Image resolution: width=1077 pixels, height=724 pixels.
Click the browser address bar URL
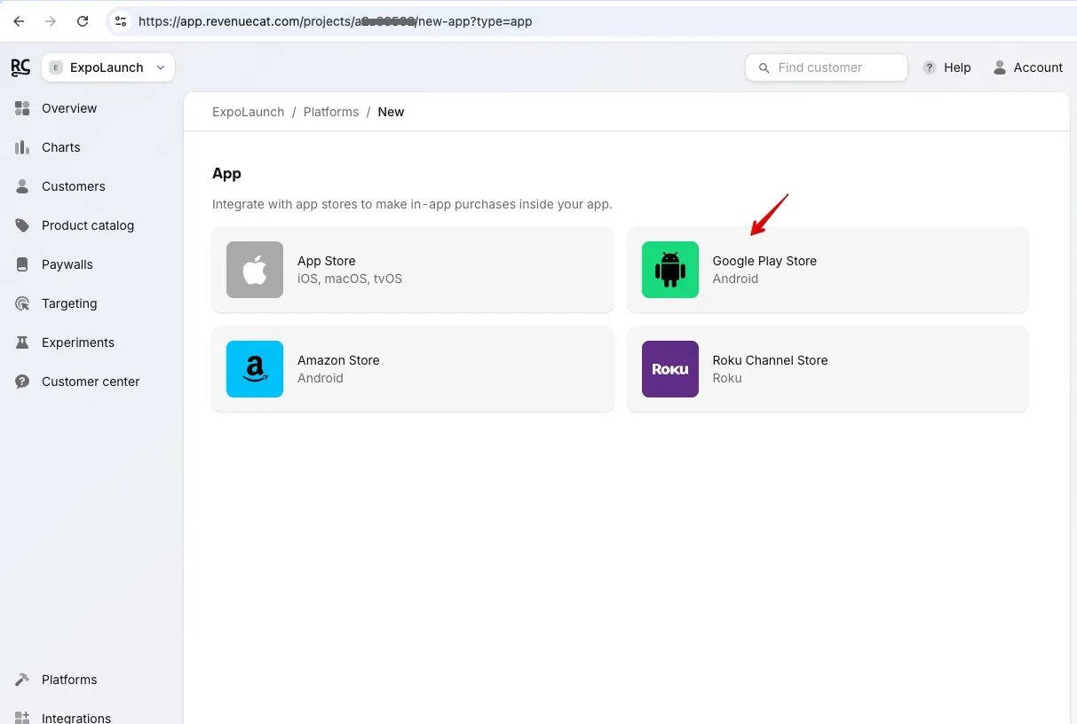[335, 21]
